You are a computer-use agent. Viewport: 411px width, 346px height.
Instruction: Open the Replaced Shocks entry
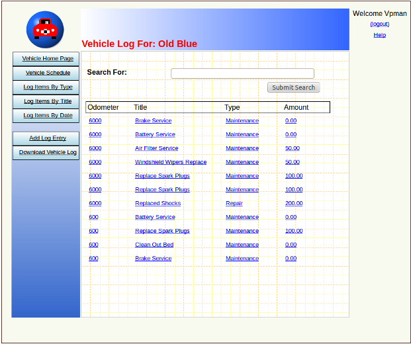coord(158,204)
